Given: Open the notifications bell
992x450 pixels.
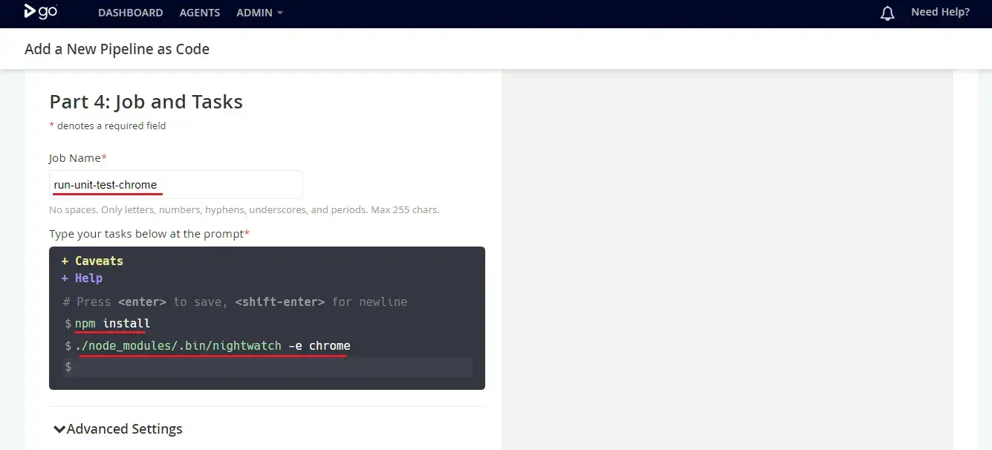Looking at the screenshot, I should pos(886,13).
